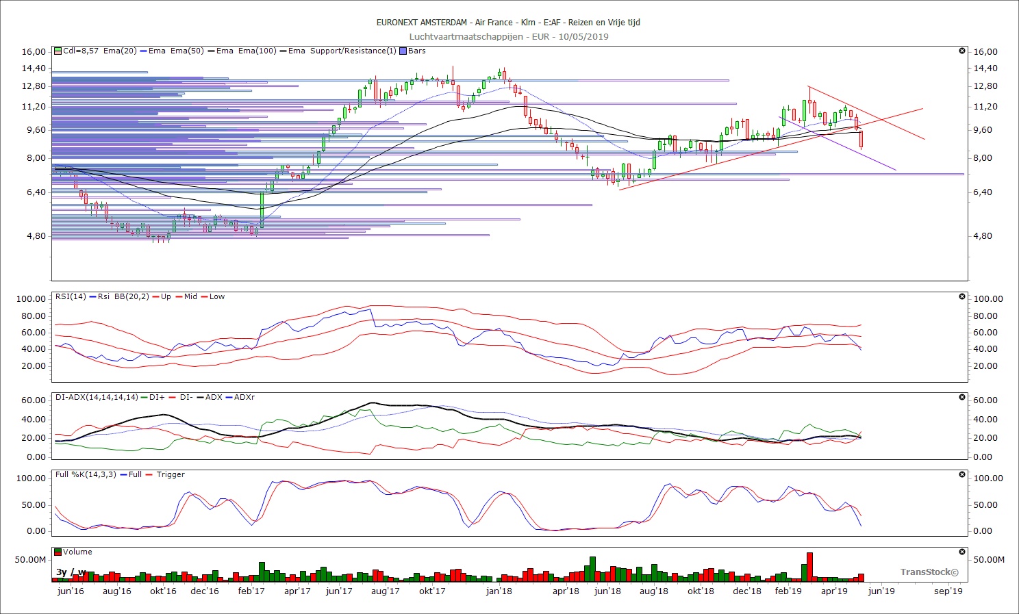Click the jun'19 date label
The image size is (1019, 614).
pos(881,591)
